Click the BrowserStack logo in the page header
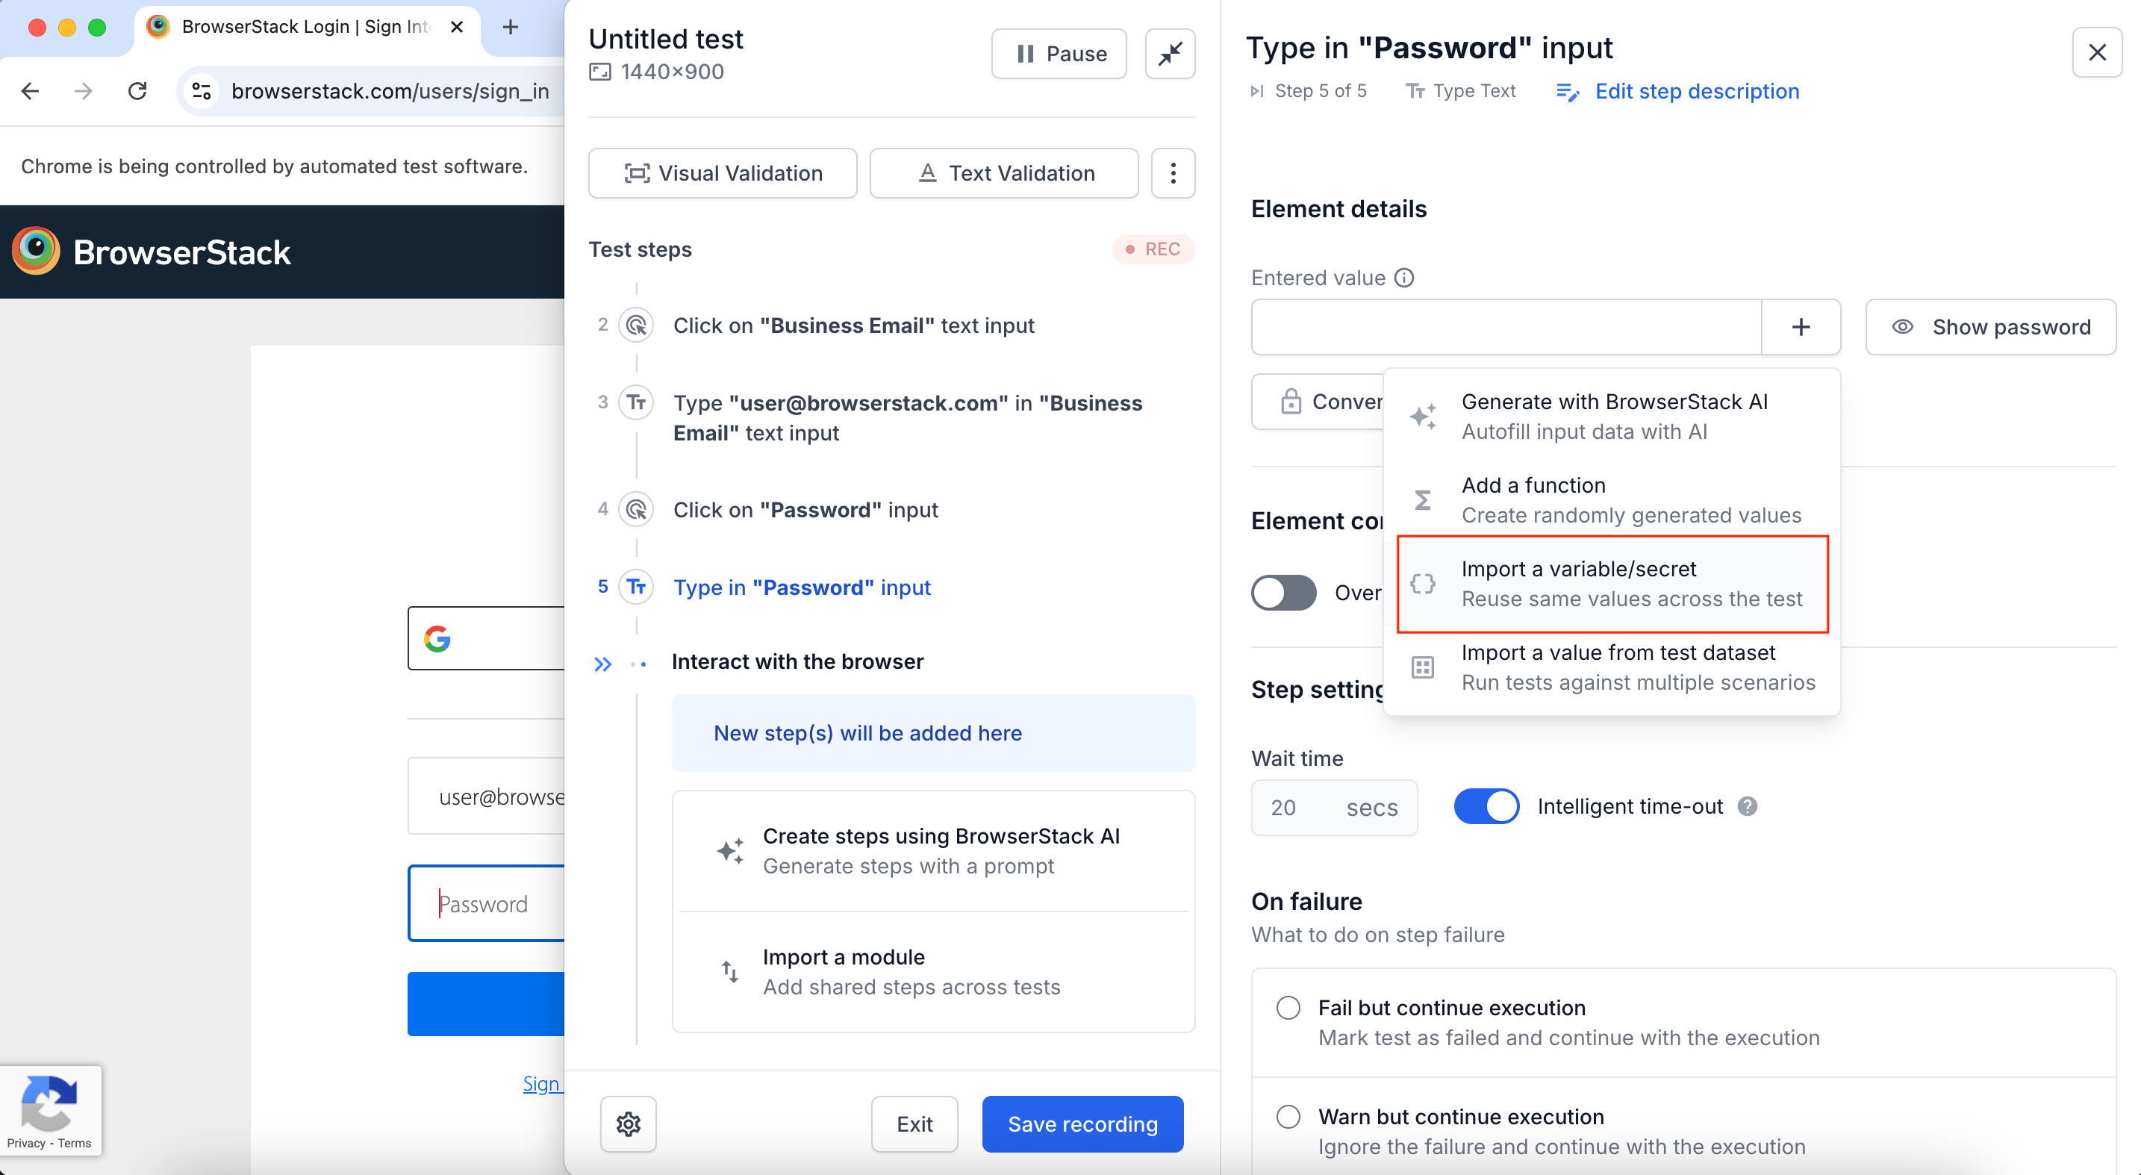This screenshot has width=2141, height=1175. coord(152,251)
